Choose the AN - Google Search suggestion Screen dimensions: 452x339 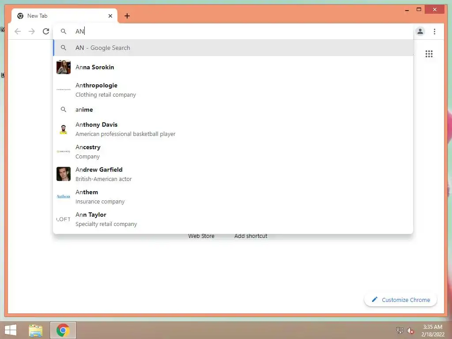(233, 48)
